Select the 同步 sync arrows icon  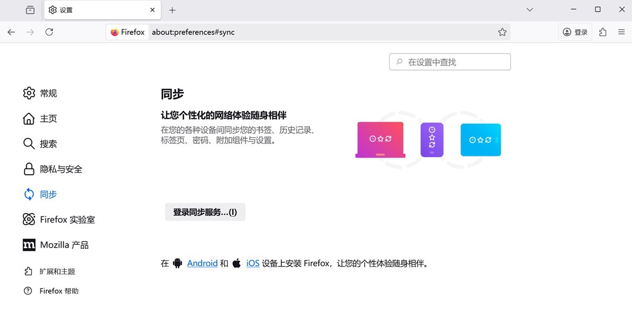(x=29, y=194)
